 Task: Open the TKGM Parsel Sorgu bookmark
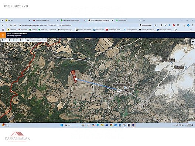click(65, 29)
